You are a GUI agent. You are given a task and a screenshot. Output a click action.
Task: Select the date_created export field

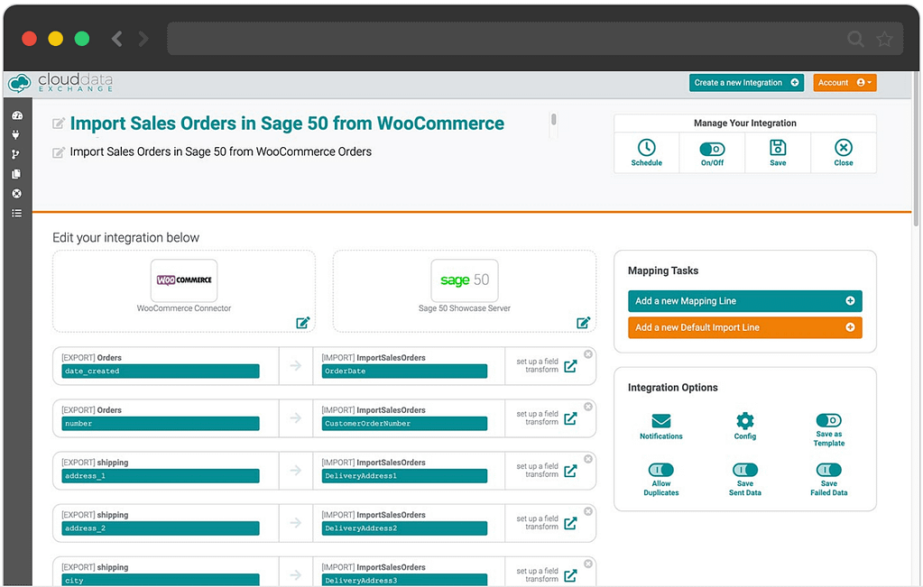click(160, 371)
